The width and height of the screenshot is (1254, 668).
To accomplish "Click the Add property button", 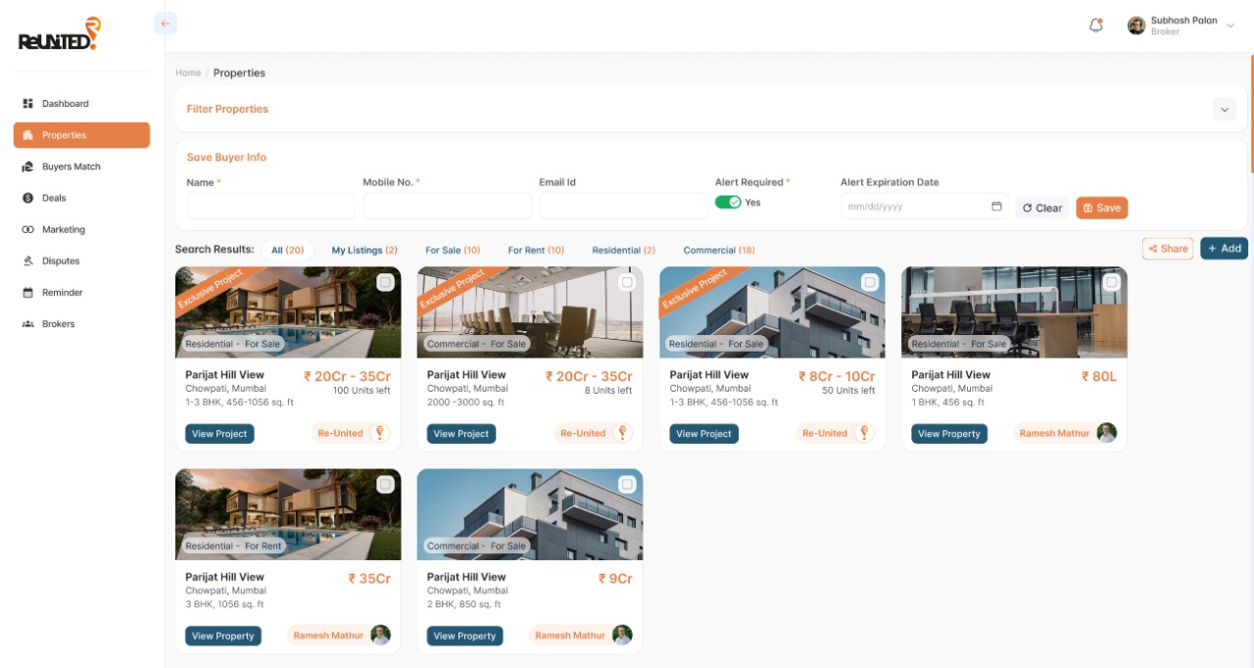I will [x=1224, y=249].
